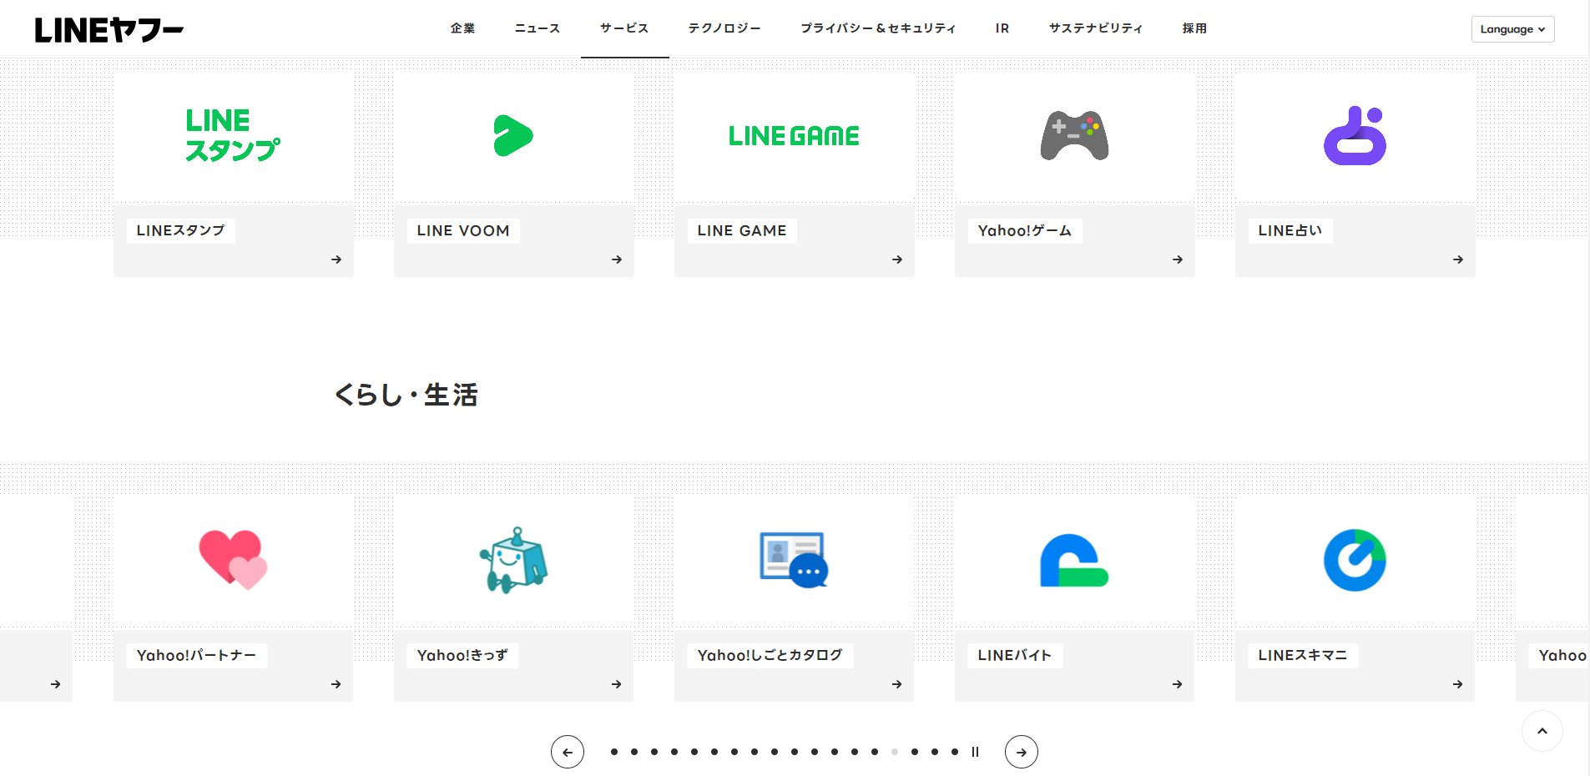
Task: Pause the carousel autoplay
Action: click(975, 752)
